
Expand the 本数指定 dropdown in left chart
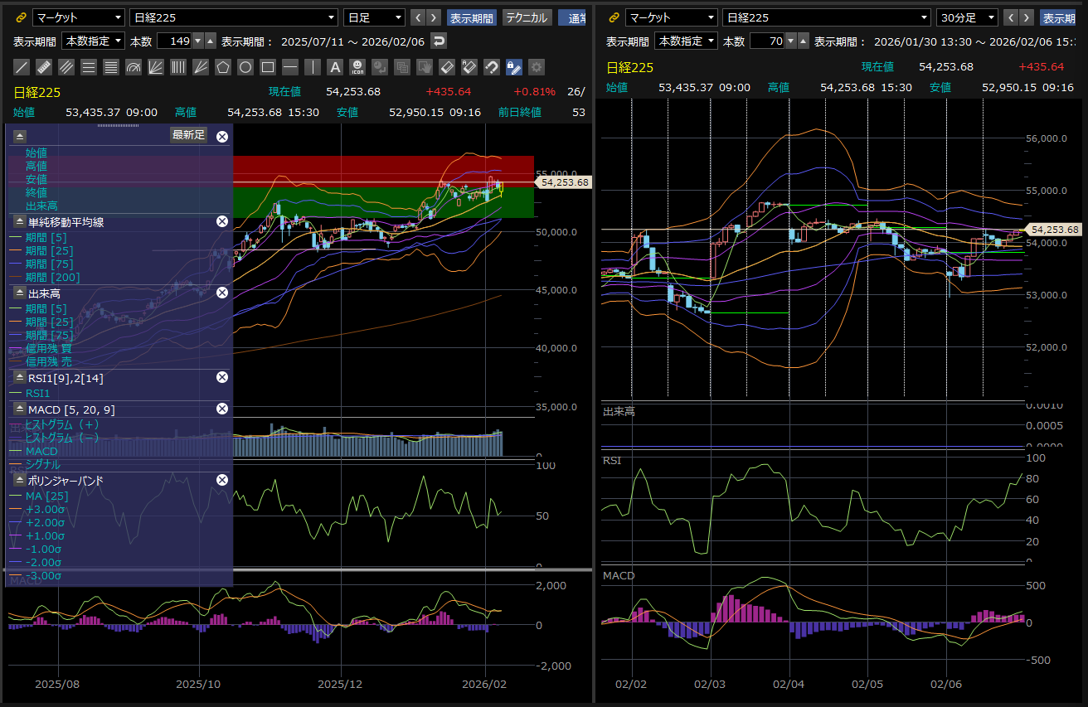[93, 41]
